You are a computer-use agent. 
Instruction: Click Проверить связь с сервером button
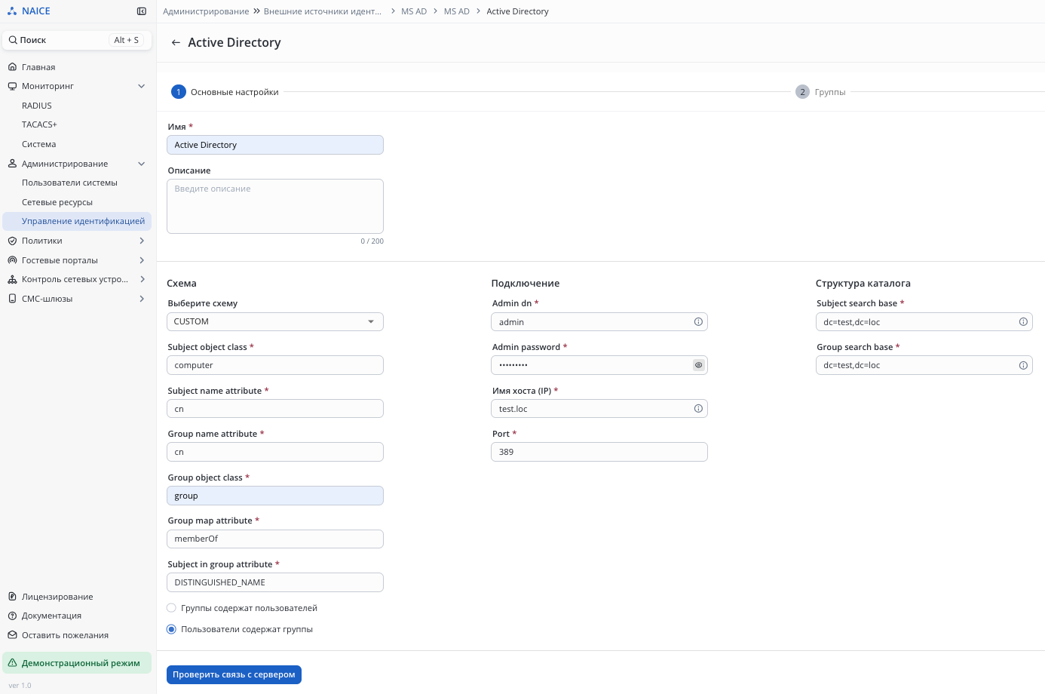[x=234, y=674]
